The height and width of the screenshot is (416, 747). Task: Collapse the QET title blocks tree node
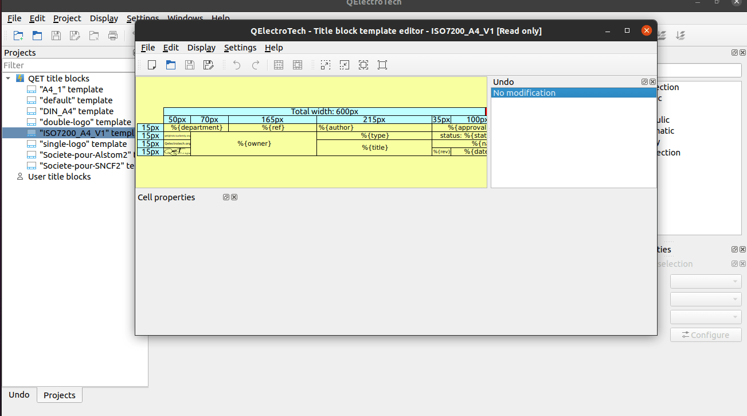(8, 79)
